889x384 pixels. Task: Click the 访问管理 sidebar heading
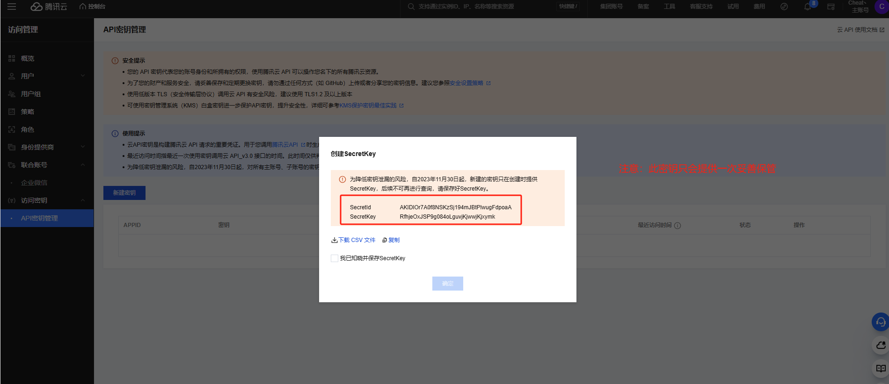click(23, 29)
